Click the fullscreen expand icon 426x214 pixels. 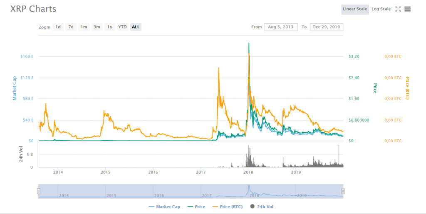(x=398, y=9)
